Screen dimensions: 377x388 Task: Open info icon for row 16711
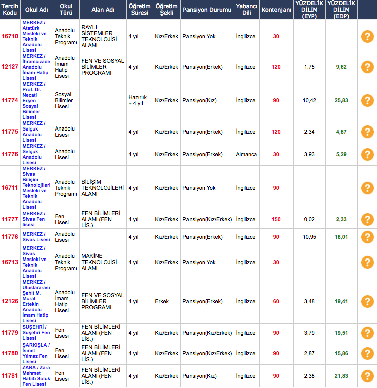[x=367, y=188]
